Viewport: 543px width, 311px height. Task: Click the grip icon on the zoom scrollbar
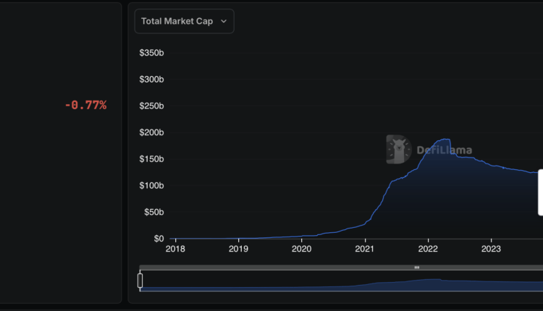(x=416, y=268)
